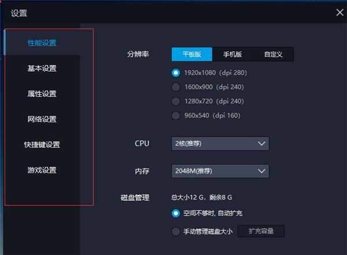This screenshot has width=347, height=255.
Task: Select the 960x540 (dpi 160) resolution
Action: [x=176, y=115]
